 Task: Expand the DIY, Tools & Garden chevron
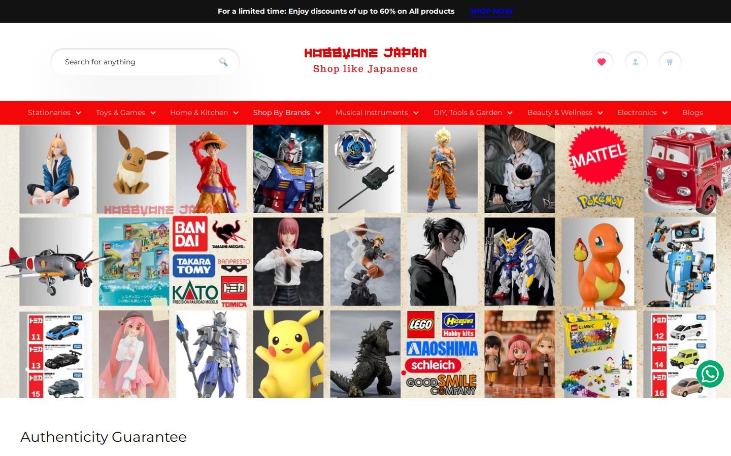(510, 113)
